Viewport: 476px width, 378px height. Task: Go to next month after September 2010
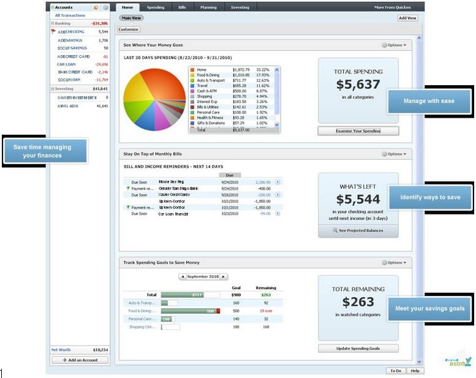(224, 276)
